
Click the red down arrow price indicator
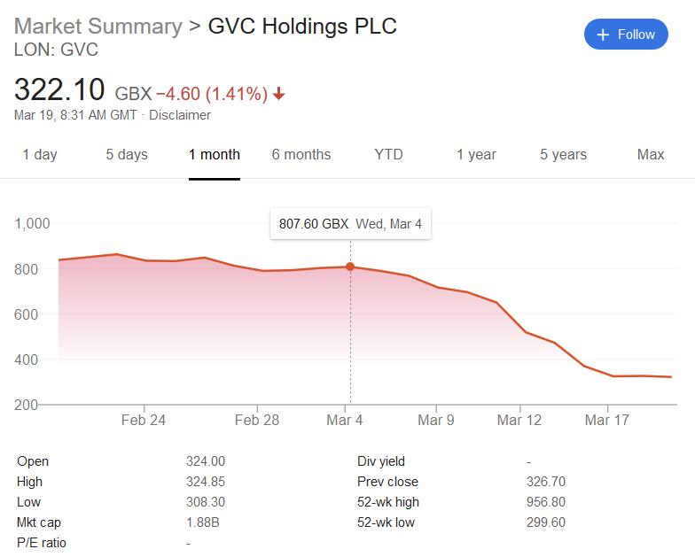(x=278, y=94)
